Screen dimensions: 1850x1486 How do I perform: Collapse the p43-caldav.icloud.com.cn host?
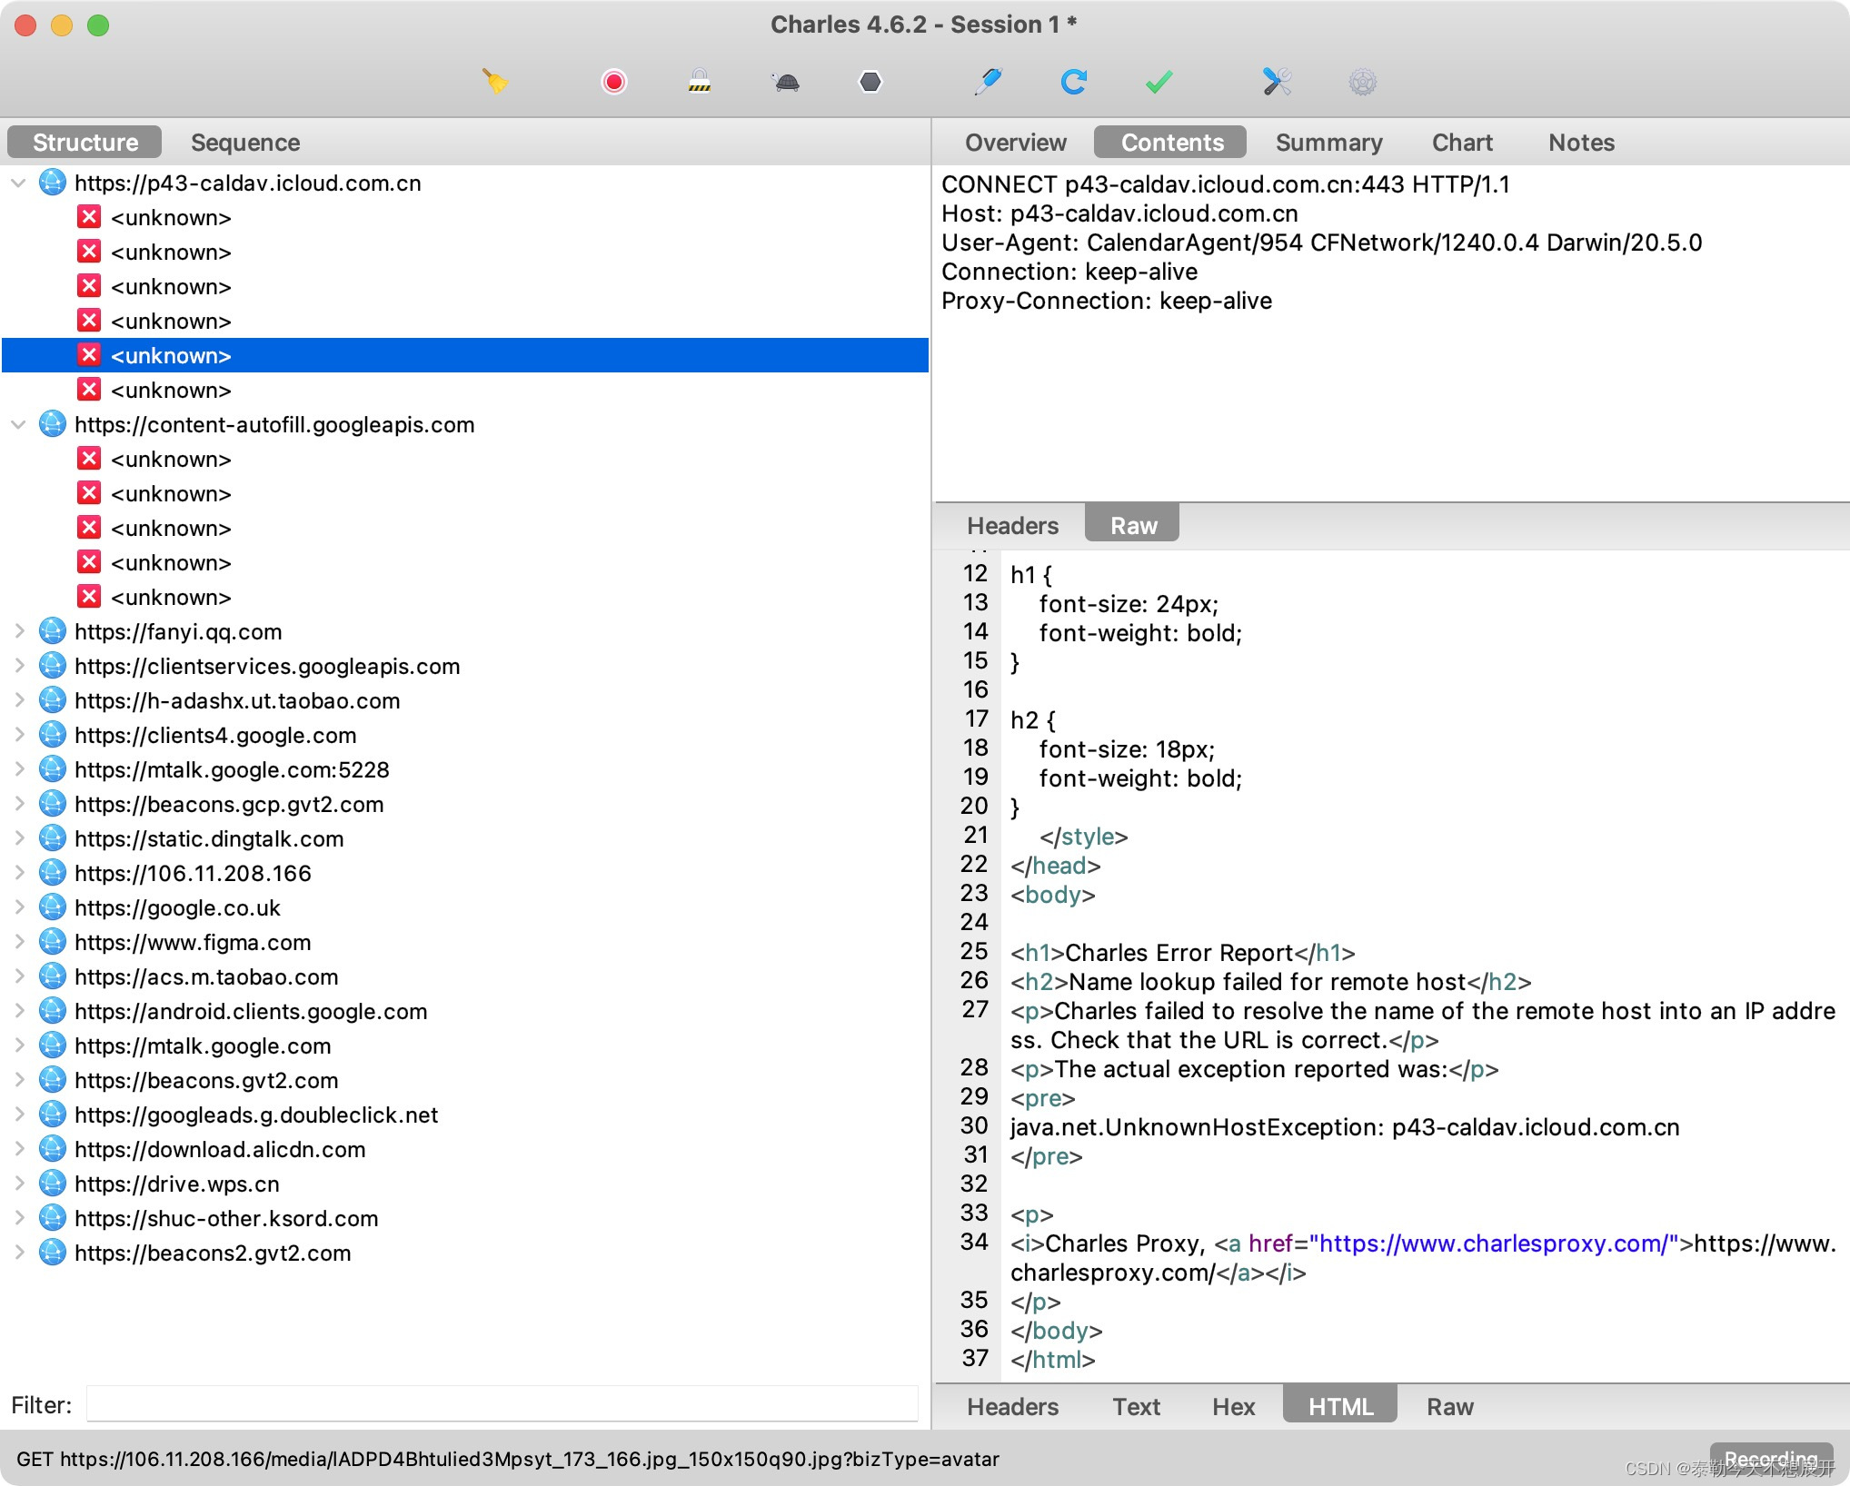[x=18, y=183]
